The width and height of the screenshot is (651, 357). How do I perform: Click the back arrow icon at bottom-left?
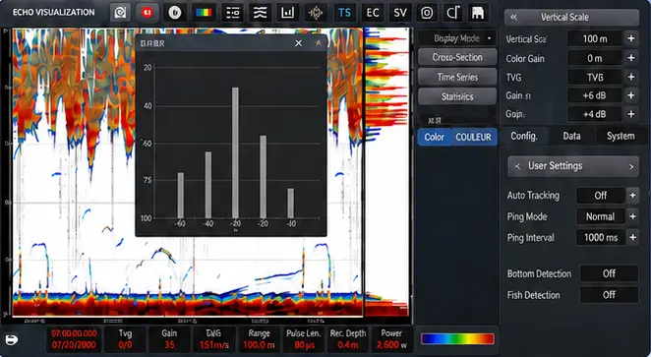(12, 340)
